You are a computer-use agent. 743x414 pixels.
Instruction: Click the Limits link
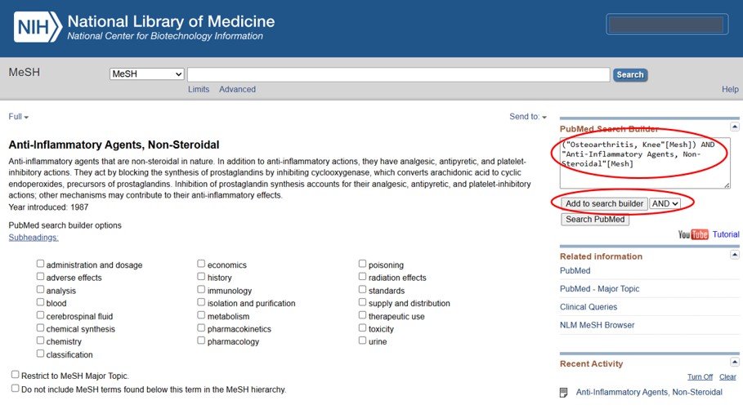point(199,89)
